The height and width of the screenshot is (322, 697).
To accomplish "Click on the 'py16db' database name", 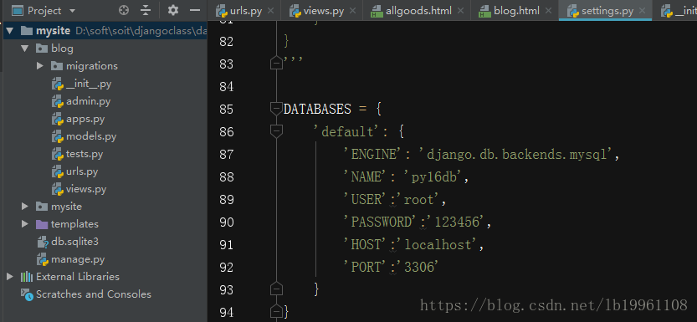I will tap(433, 177).
